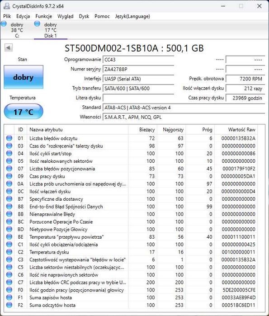The width and height of the screenshot is (269, 316).
Task: Click status icon for Liczba błędów pozycjonowania
Action: coord(9,169)
